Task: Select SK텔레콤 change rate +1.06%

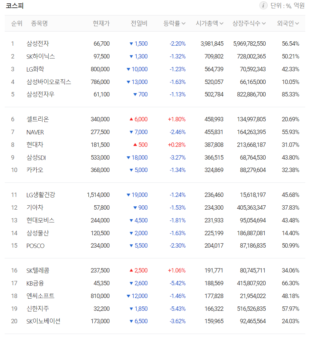Action: [177, 270]
